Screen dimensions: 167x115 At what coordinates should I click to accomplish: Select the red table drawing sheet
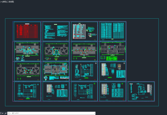coord(27,31)
